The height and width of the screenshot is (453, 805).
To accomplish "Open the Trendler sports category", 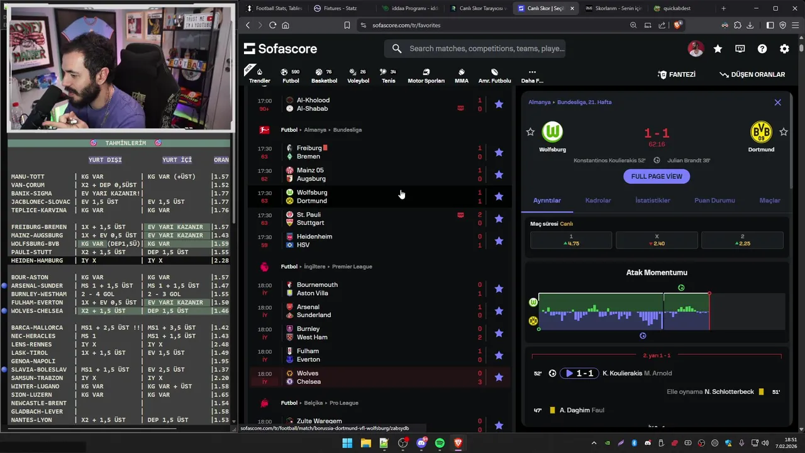I will pyautogui.click(x=259, y=76).
